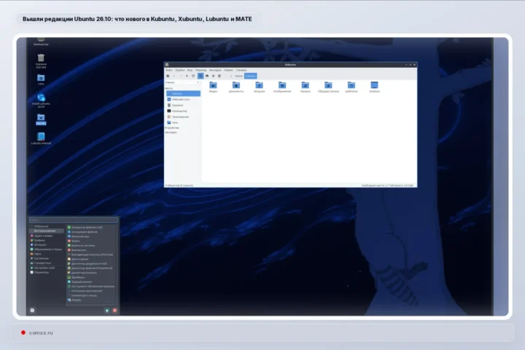Click the Корзина trash icon on the desktop
The height and width of the screenshot is (350, 525).
(41, 58)
